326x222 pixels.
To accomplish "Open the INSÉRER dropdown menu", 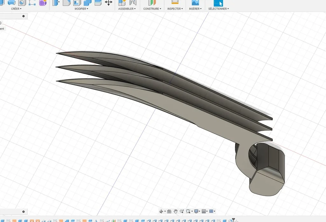I will [x=195, y=9].
